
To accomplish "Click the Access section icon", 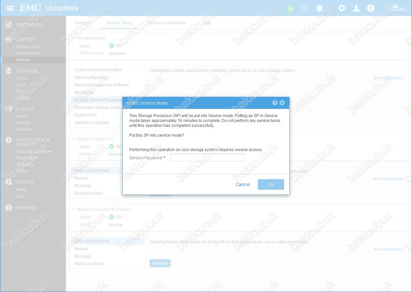I will pyautogui.click(x=9, y=109).
